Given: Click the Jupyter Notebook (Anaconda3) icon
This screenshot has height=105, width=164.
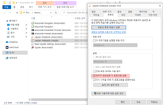Looking at the screenshot, I should coord(33,37).
